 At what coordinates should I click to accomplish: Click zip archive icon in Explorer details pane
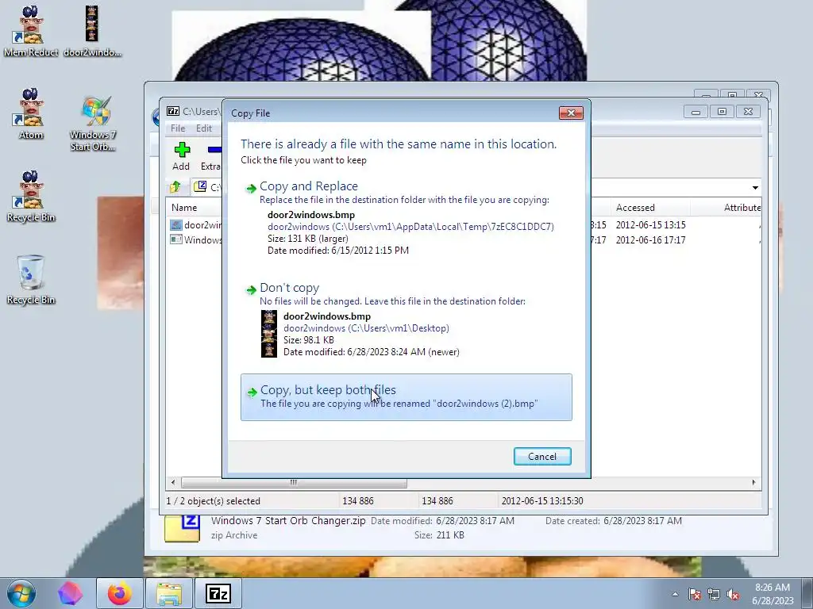(182, 528)
